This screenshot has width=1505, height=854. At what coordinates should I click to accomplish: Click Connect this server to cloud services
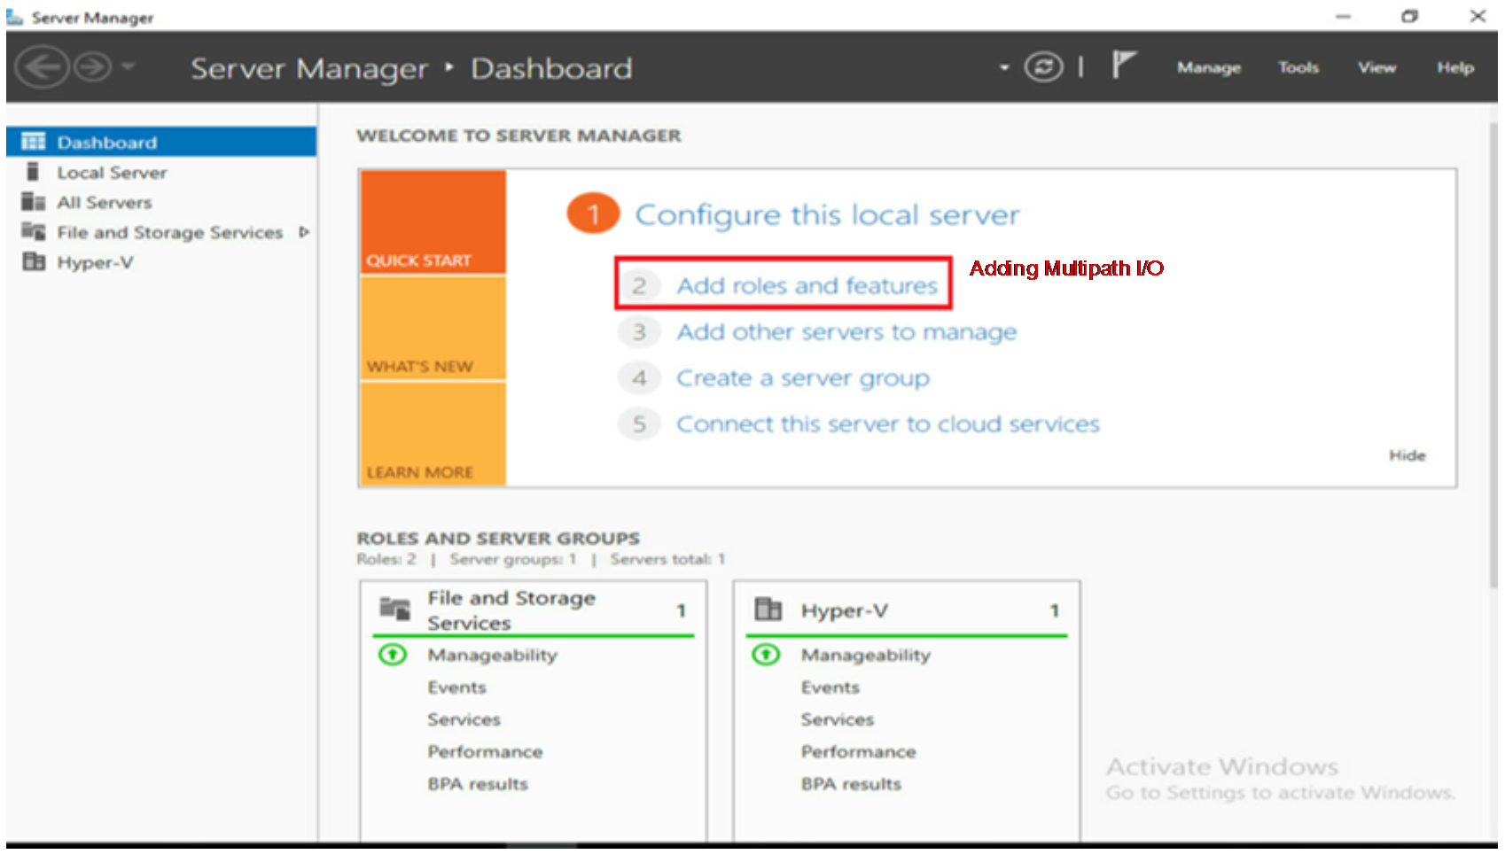point(888,424)
